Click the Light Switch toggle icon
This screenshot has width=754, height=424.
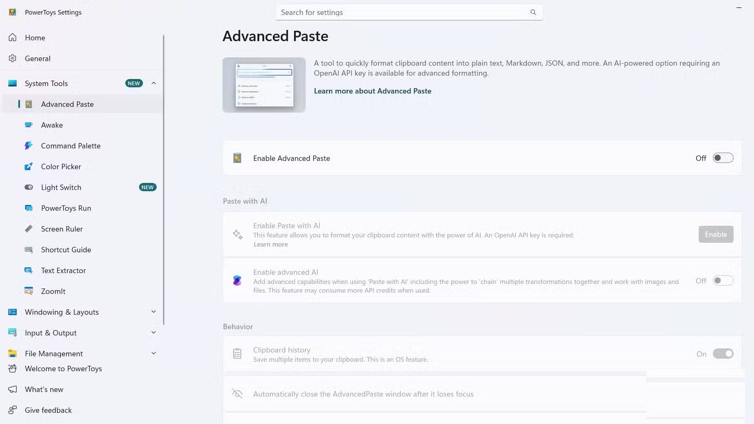[x=29, y=187]
